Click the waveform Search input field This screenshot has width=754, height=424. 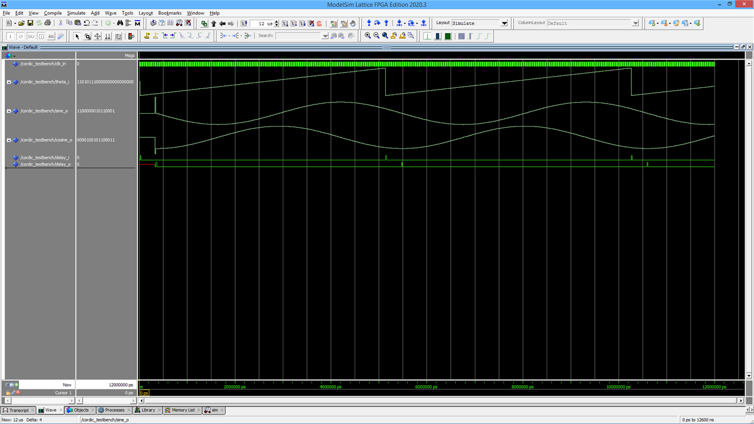pos(299,36)
